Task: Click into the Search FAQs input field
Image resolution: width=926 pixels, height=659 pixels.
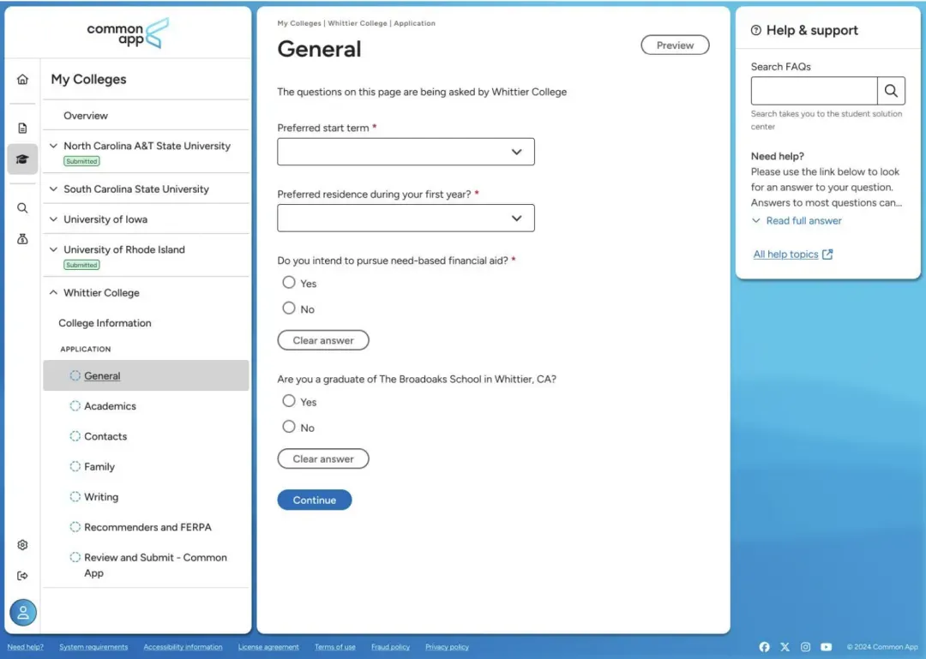Action: point(814,91)
